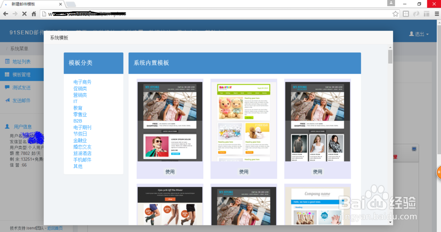Select 电子期刊 template category

82,127
